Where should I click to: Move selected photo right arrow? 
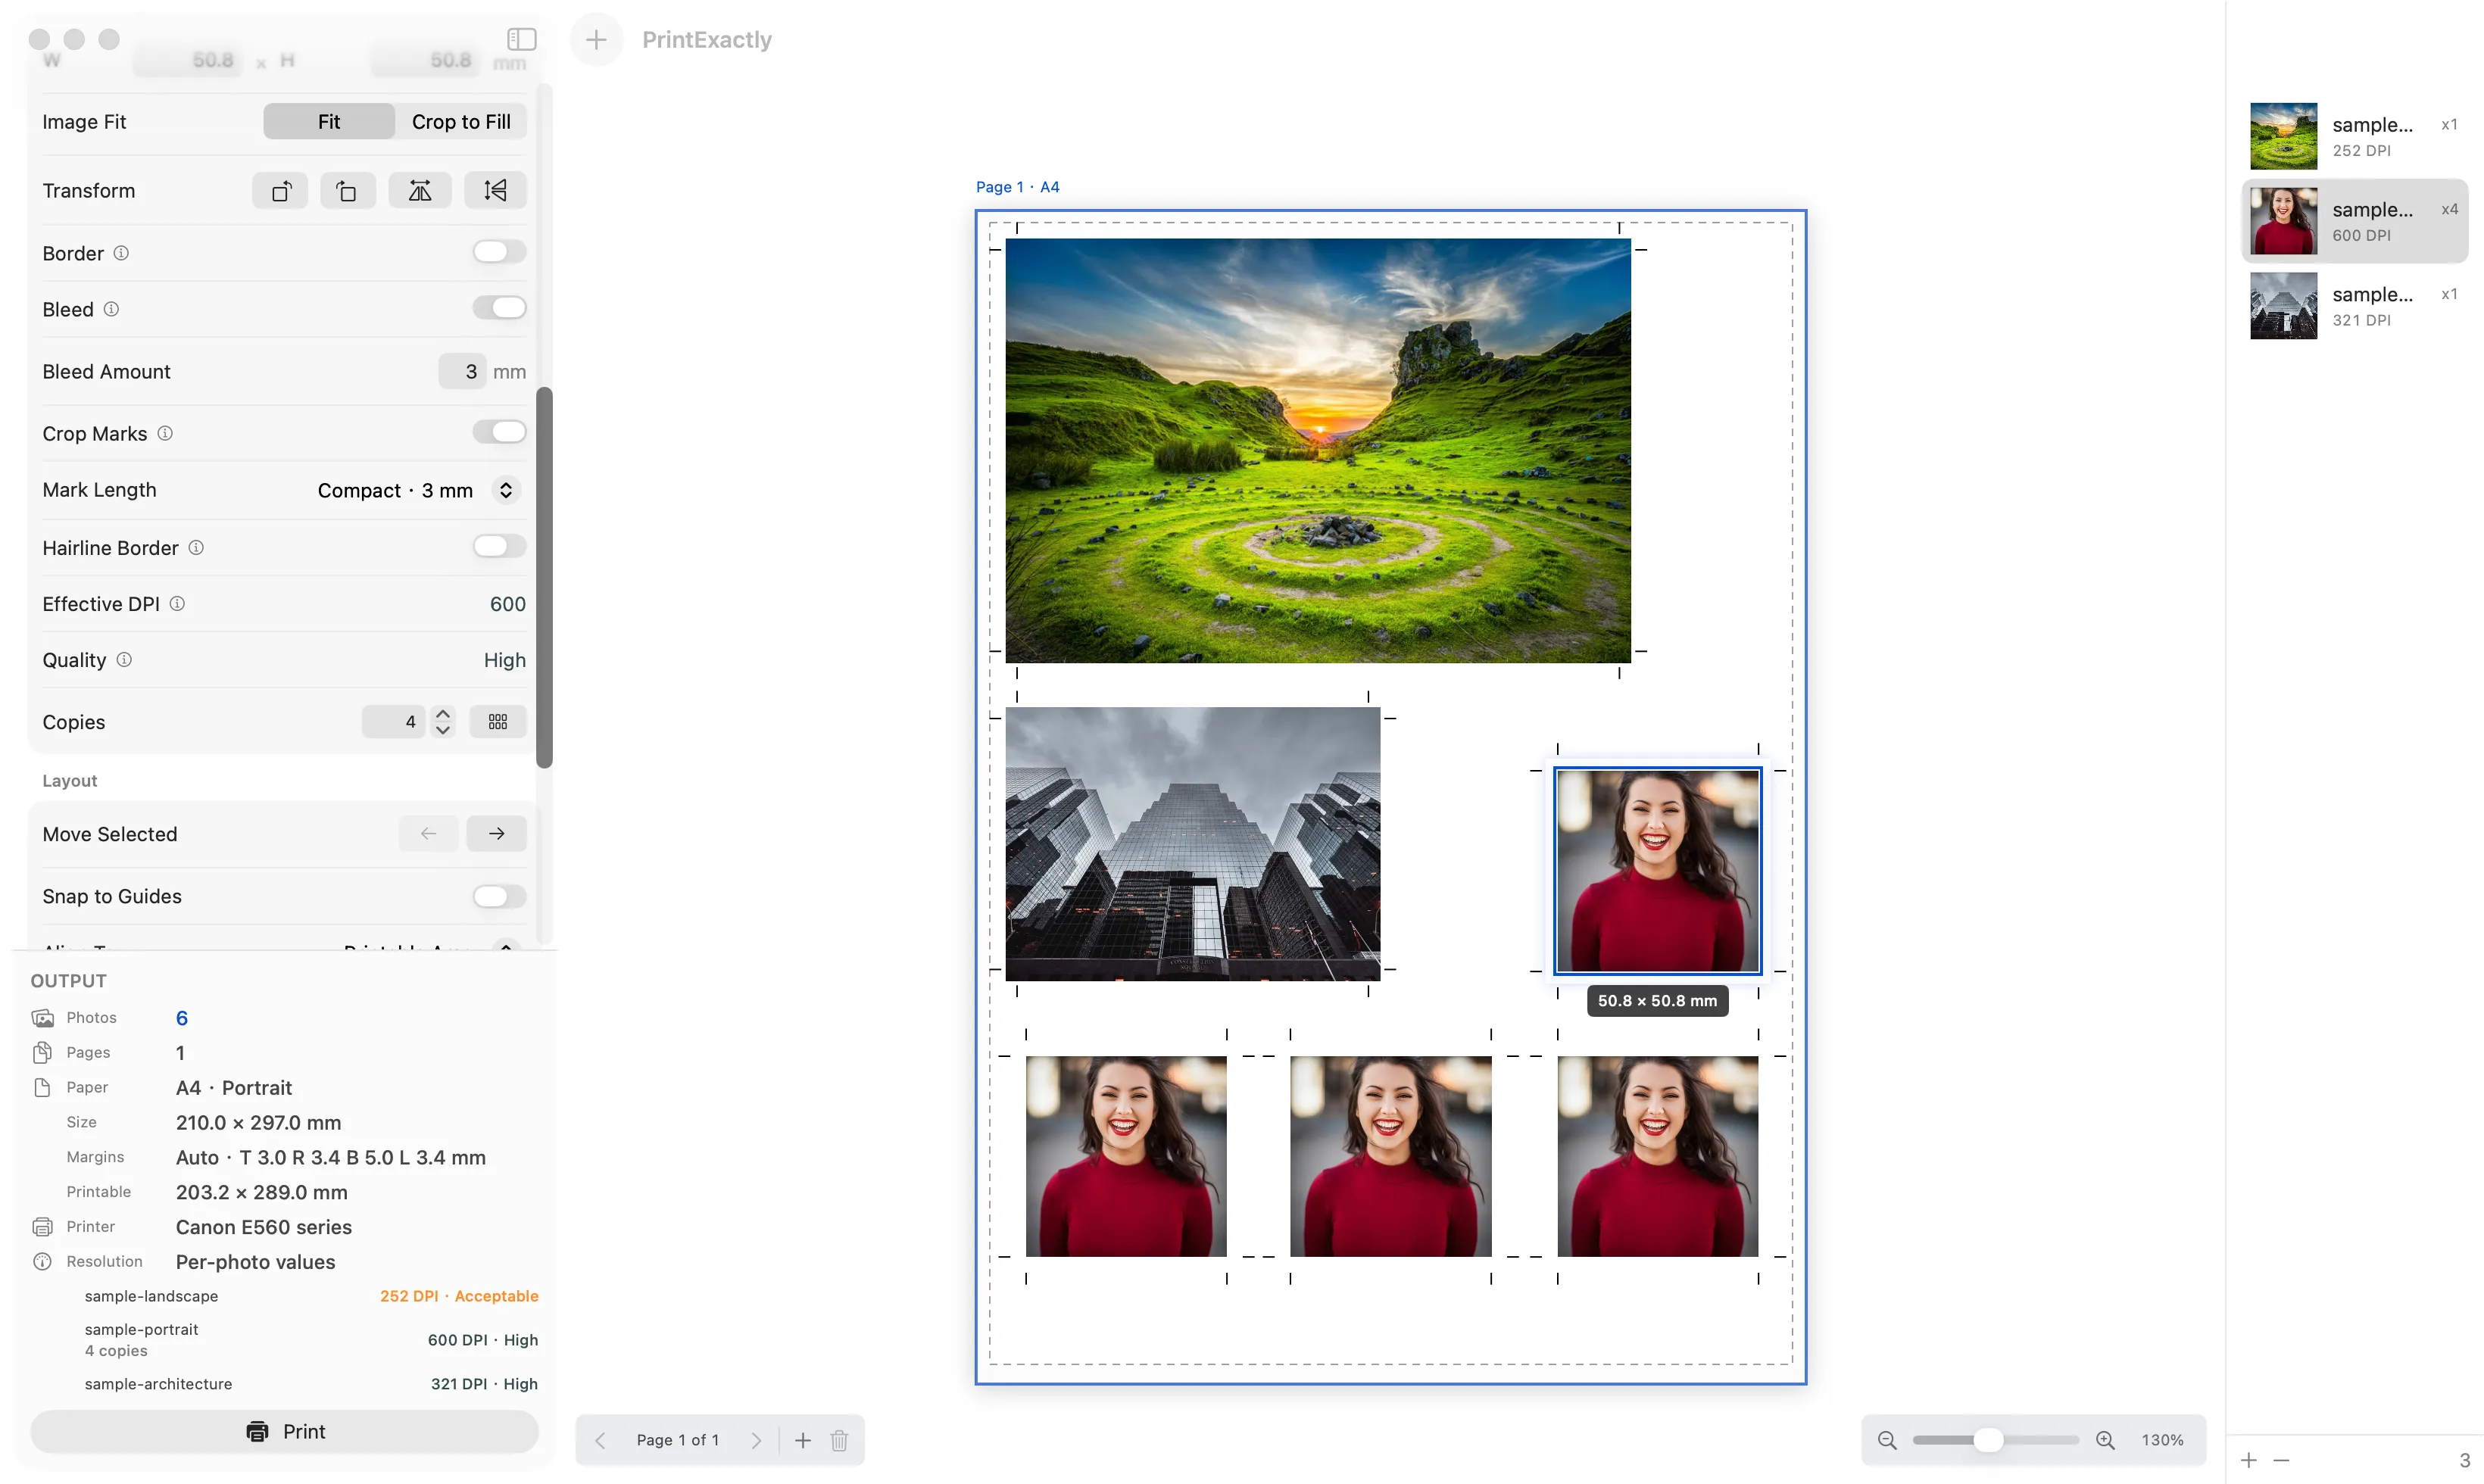496,833
